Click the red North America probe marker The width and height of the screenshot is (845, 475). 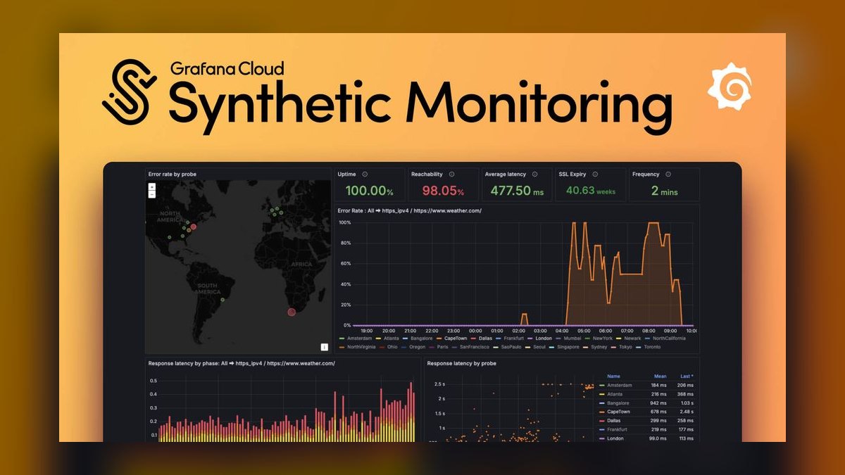pos(194,227)
